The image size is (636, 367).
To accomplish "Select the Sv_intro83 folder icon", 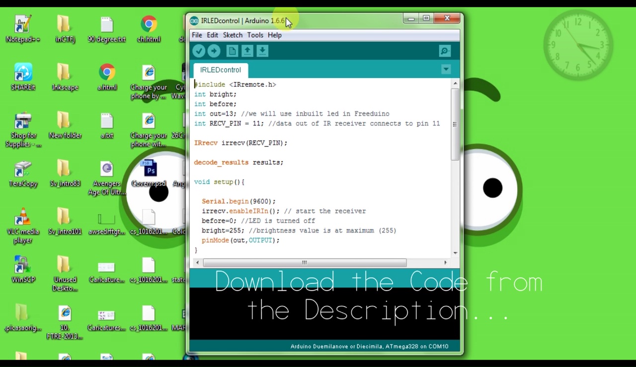I will click(x=65, y=174).
